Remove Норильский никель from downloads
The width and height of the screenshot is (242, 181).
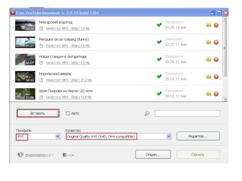pyautogui.click(x=216, y=77)
